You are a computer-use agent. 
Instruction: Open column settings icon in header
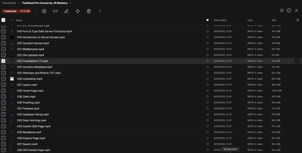pos(298,20)
